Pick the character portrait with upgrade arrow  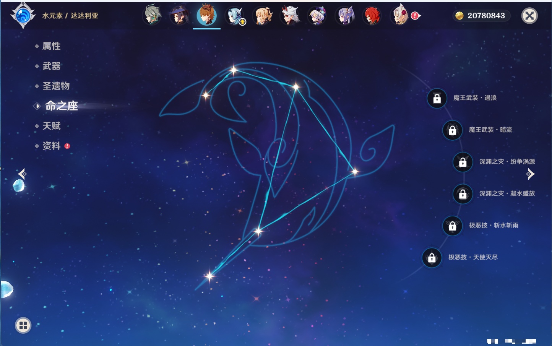coord(235,16)
